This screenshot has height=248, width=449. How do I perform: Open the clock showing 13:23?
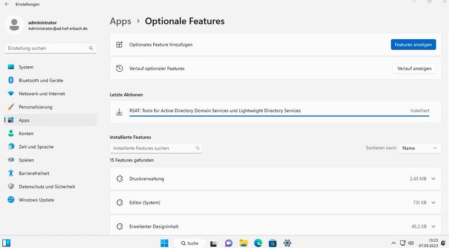coord(428,243)
